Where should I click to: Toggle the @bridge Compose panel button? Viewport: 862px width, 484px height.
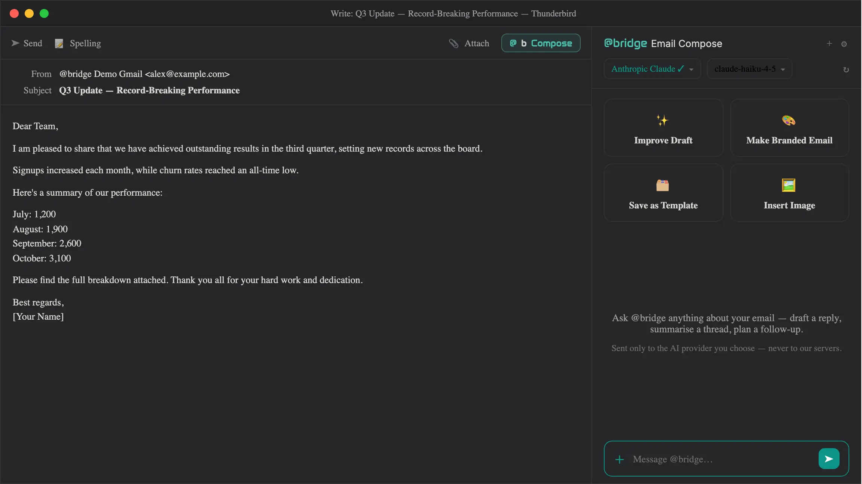click(541, 43)
